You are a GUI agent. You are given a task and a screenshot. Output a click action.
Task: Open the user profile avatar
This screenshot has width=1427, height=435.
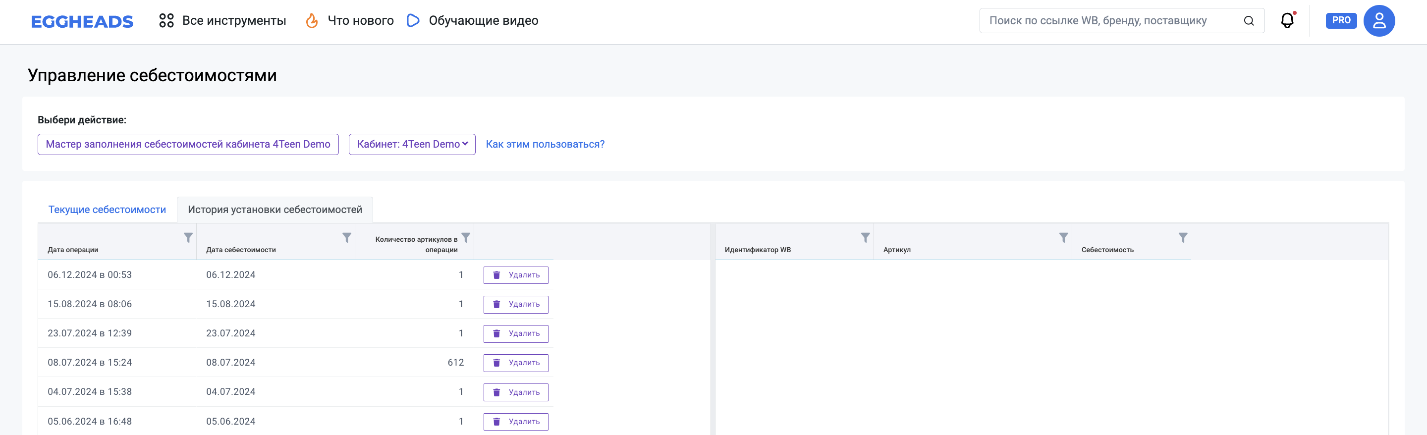(x=1379, y=20)
